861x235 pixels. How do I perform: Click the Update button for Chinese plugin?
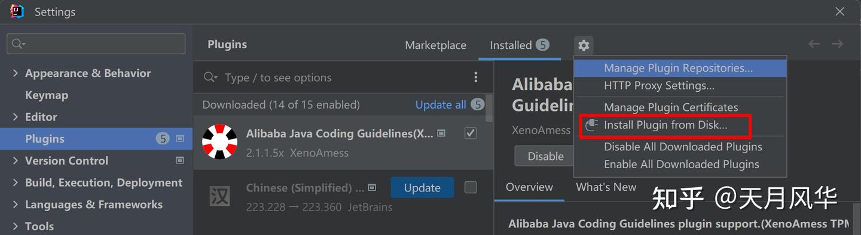click(422, 187)
